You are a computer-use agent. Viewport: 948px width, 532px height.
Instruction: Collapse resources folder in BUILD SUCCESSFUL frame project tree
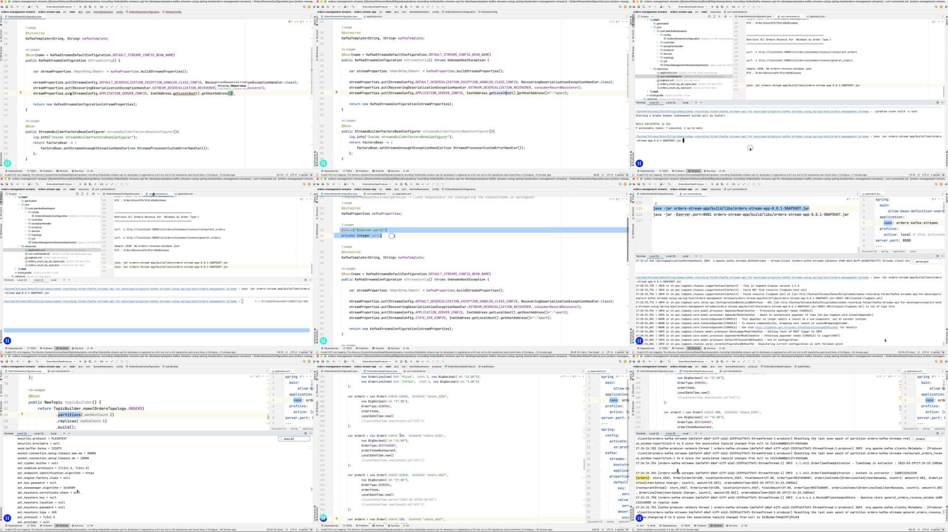650,69
